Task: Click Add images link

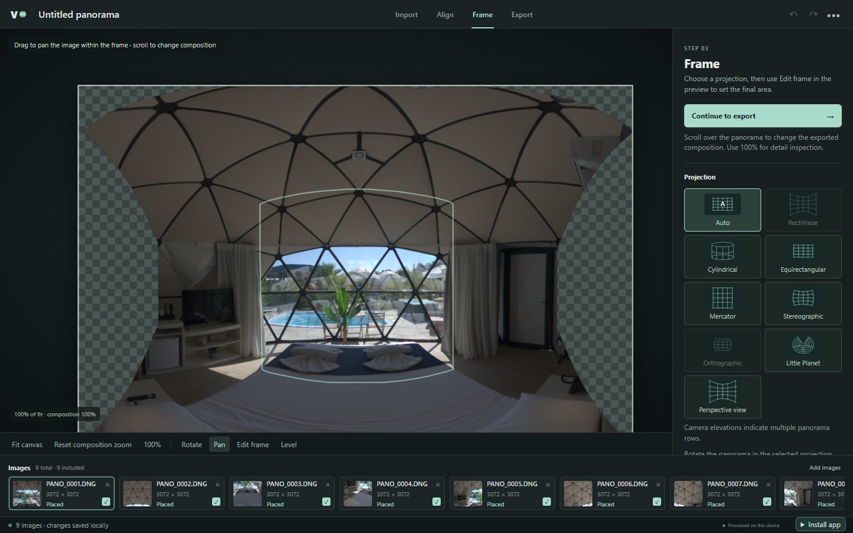Action: (825, 468)
